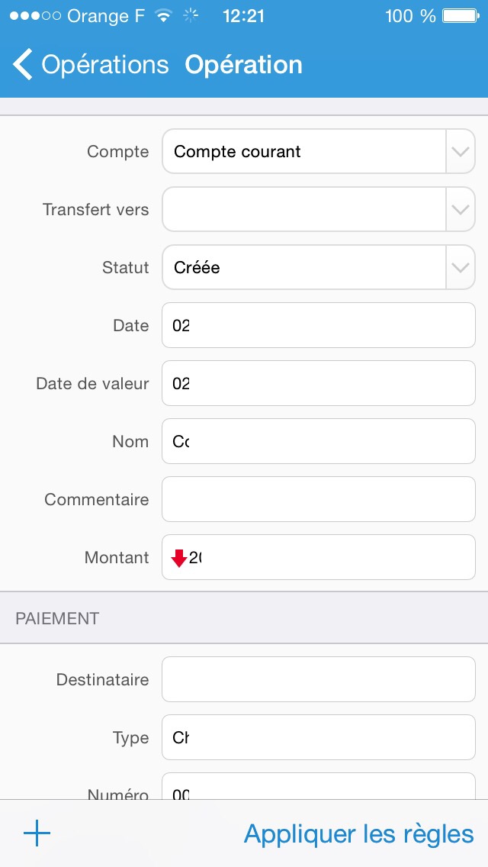
Task: Tap the Montant amount field
Action: pos(328,558)
